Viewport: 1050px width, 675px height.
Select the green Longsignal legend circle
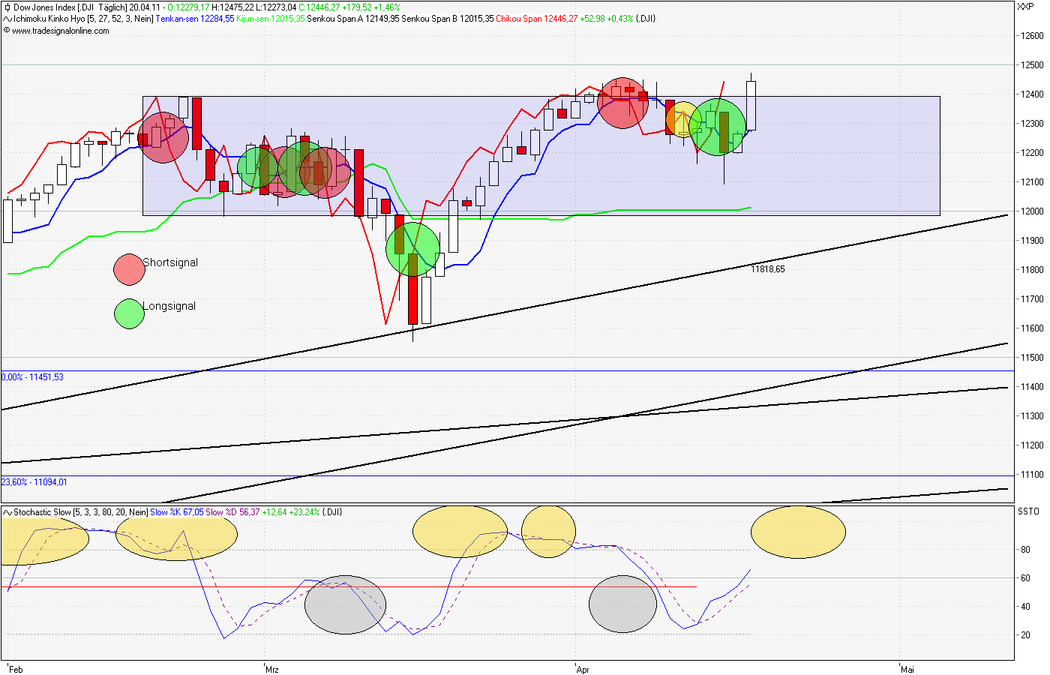pyautogui.click(x=128, y=312)
